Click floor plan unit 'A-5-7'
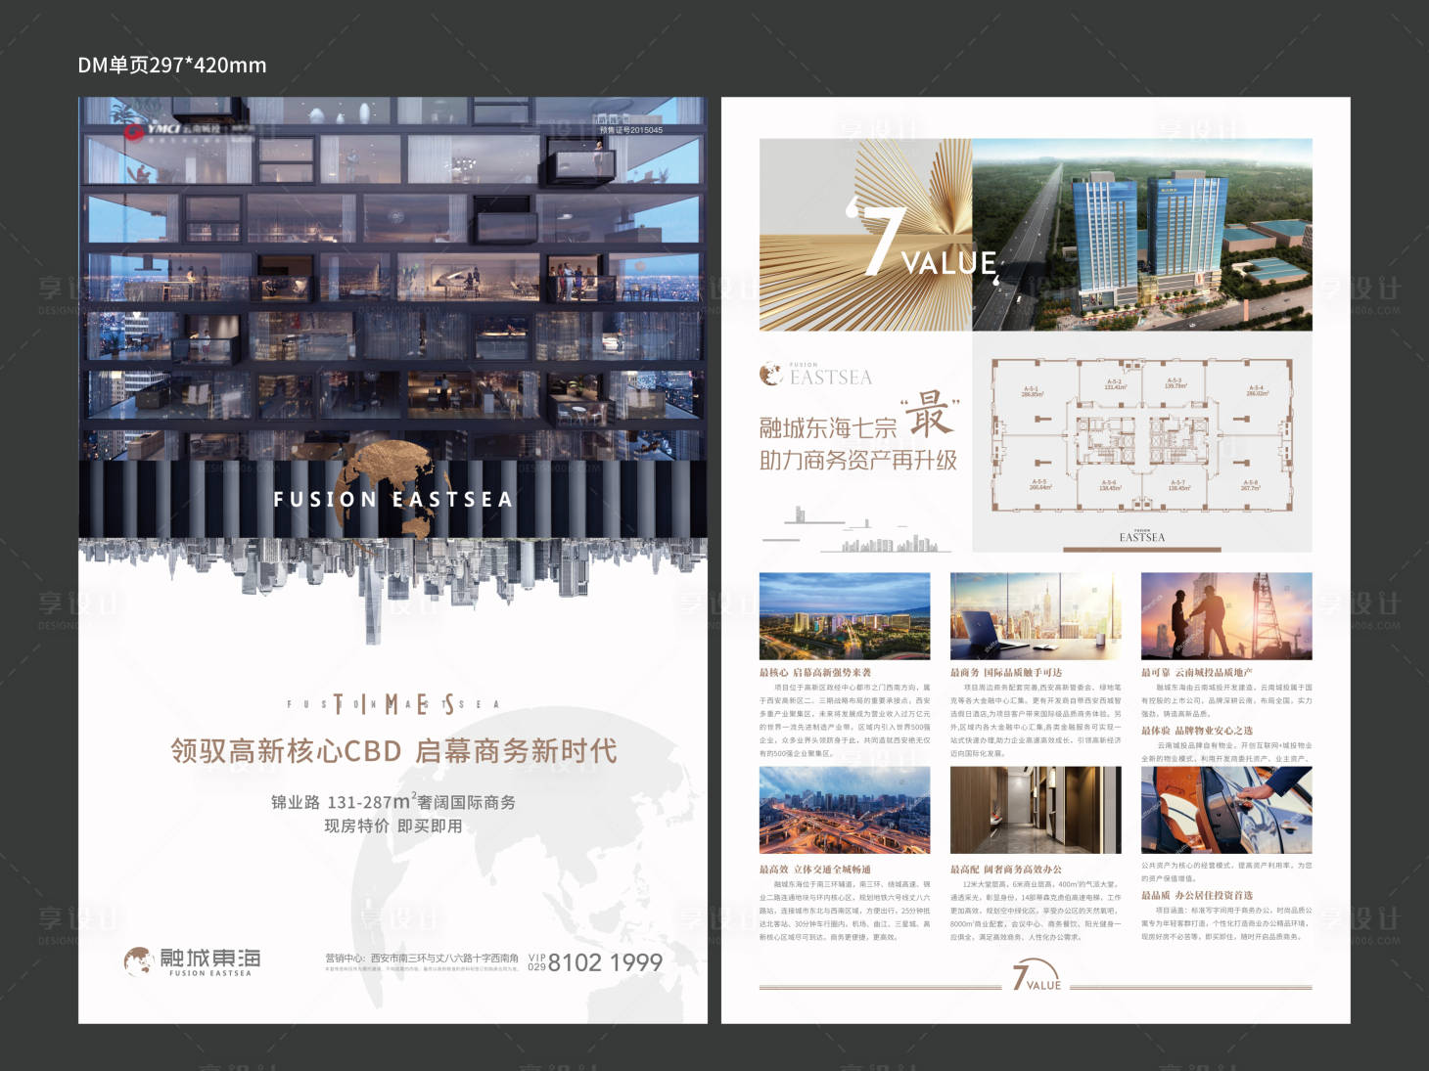 1179,485
